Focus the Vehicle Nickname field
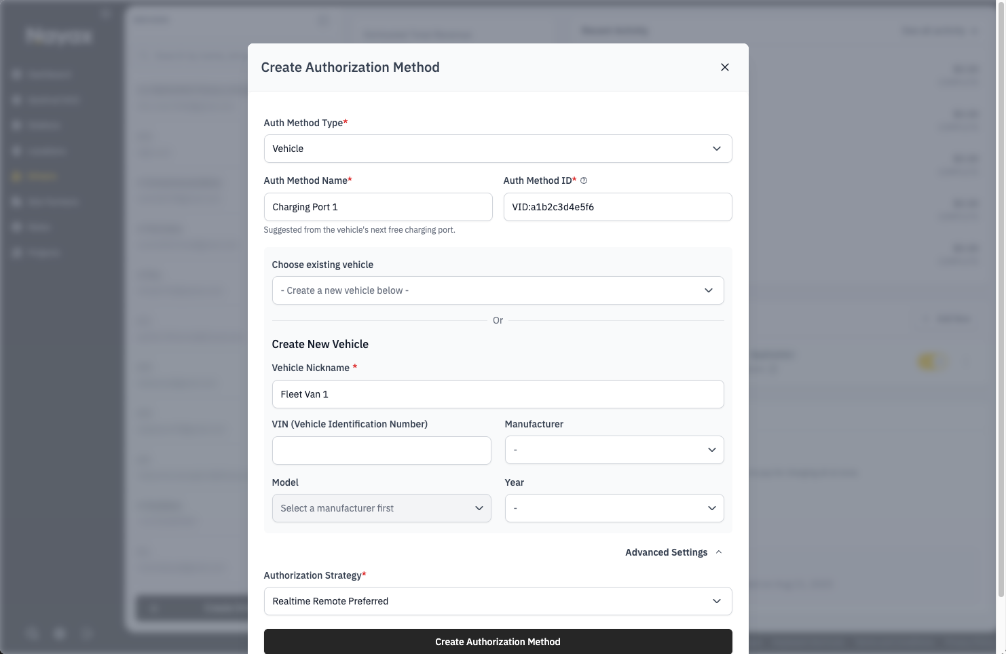1006x654 pixels. coord(498,394)
